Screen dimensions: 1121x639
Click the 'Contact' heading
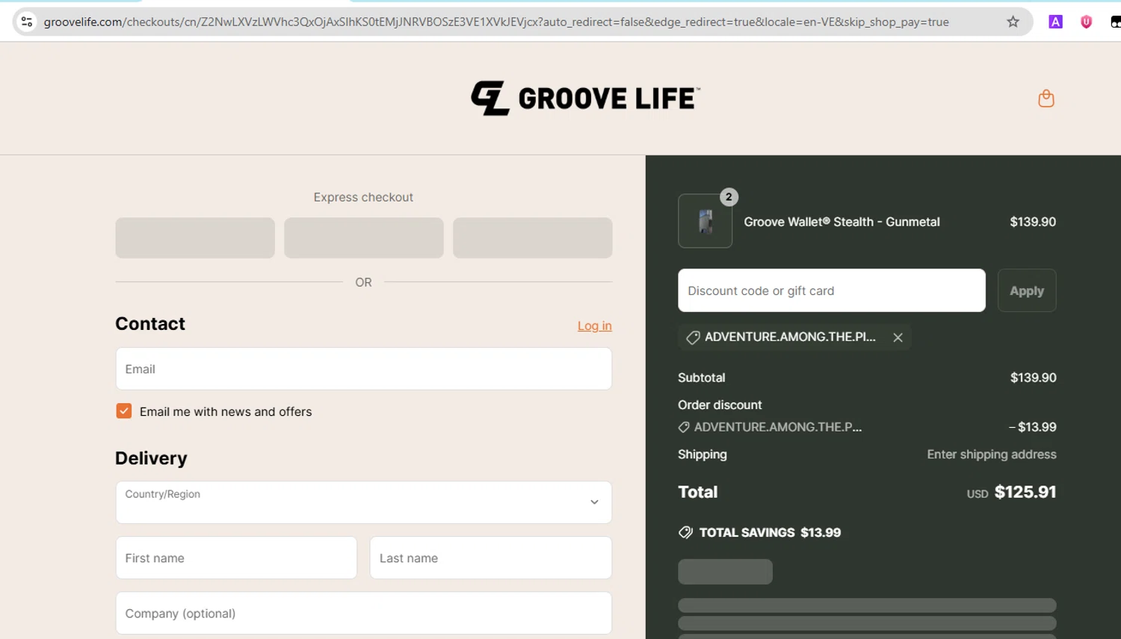tap(150, 323)
